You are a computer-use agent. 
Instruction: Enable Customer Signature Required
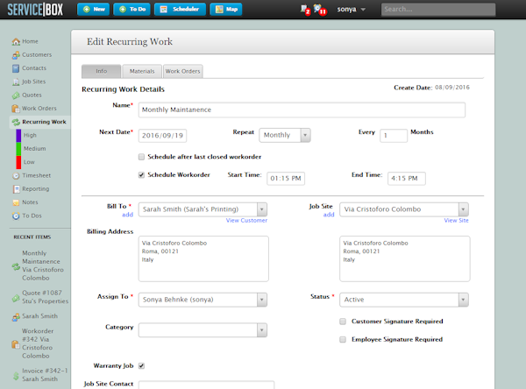point(343,322)
